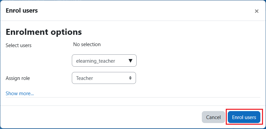Click the blue Enrol users button
Screen dimensions: 266x129
[x=244, y=117]
